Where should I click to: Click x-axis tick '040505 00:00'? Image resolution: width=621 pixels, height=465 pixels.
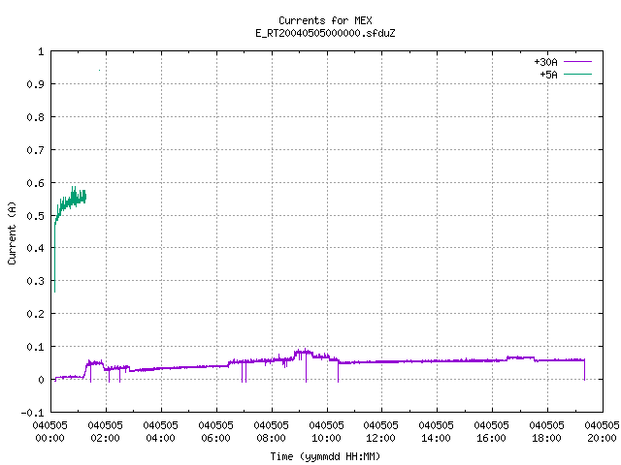coord(49,431)
